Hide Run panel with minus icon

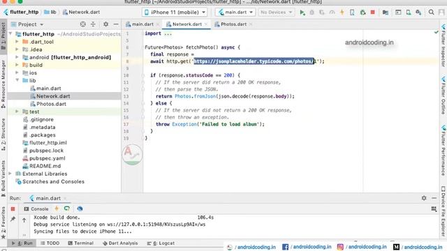pyautogui.click(x=434, y=198)
